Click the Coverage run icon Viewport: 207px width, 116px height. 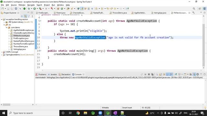coord(40,9)
